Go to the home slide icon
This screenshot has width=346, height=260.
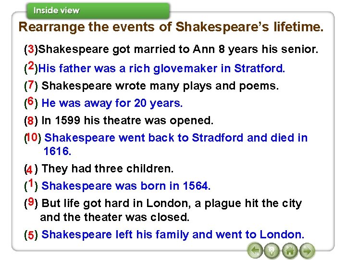pos(289,250)
